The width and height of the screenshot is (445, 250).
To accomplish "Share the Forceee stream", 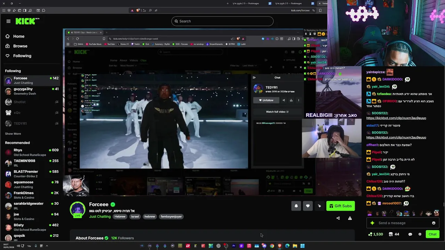I will (338, 218).
